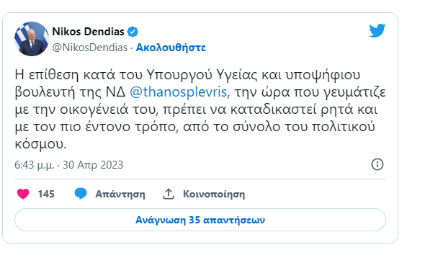Open the @NikosDendias handle
Image resolution: width=425 pixels, height=263 pixels.
[90, 48]
